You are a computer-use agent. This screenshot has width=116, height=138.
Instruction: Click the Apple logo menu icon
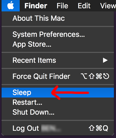pyautogui.click(x=11, y=6)
